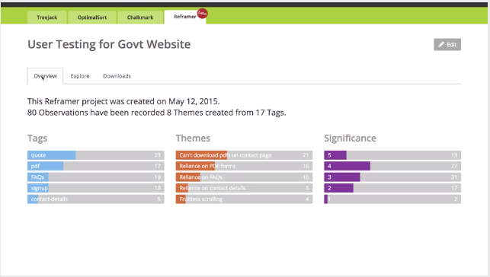Click the Fruitless scrolling theme bar
Screen dimensions: 490x277
(x=244, y=199)
